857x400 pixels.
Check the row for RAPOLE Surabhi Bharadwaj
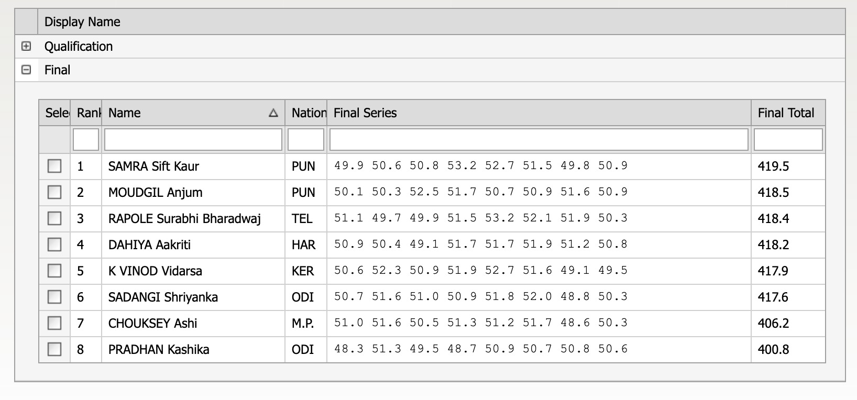[54, 218]
